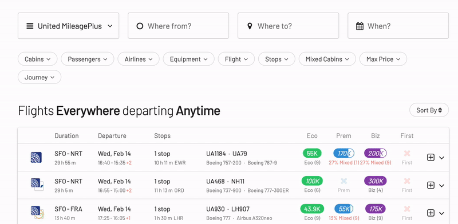Open the Equipment filter
Screen dimensions: 458x224
pos(189,59)
